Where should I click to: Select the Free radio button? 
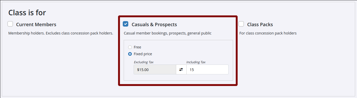130,47
